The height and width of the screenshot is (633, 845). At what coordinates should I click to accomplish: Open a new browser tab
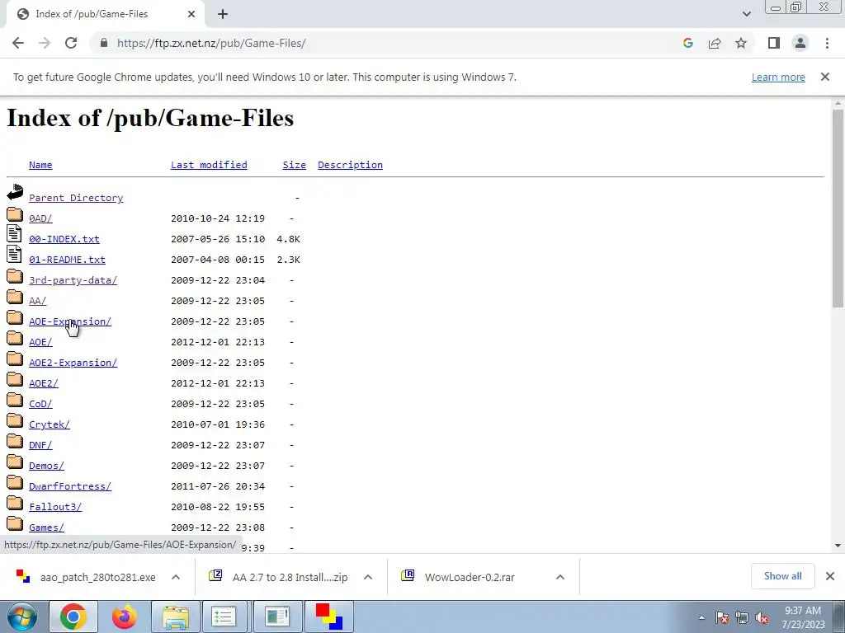[223, 14]
